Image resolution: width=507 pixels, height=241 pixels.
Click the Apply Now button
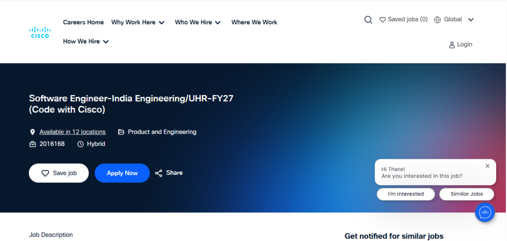click(122, 173)
